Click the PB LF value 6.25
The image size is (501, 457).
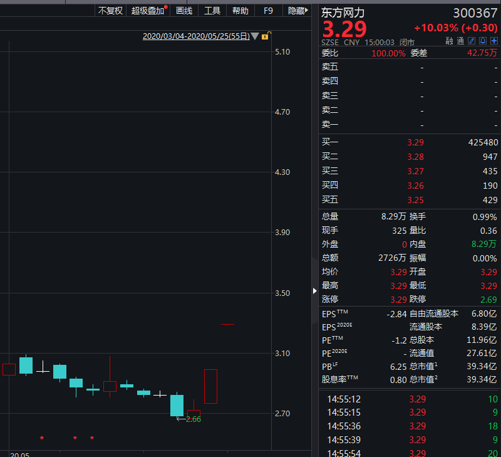398,367
